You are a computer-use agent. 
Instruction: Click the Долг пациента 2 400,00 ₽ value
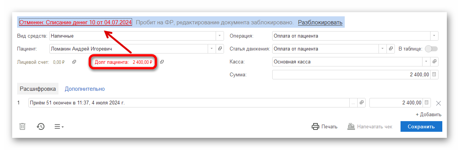coord(143,62)
